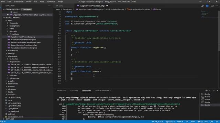Collapse the app folder
Viewport: 220px width, 123px height.
pyautogui.click(x=6, y=20)
